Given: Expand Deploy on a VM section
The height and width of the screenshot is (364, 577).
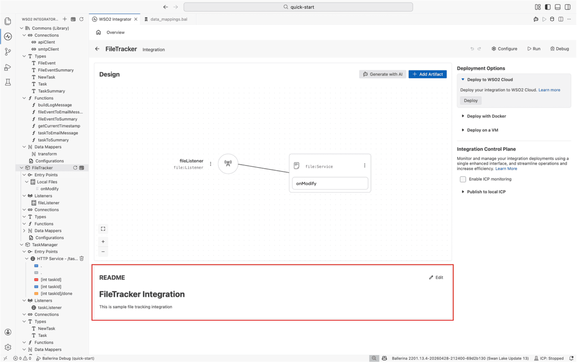Looking at the screenshot, I should 463,130.
